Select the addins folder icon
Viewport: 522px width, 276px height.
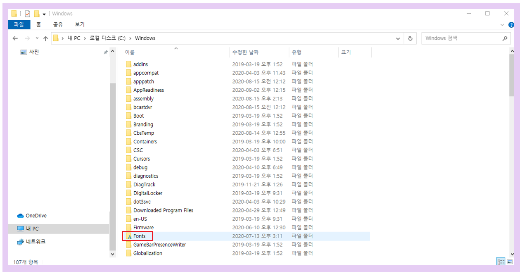coord(128,64)
